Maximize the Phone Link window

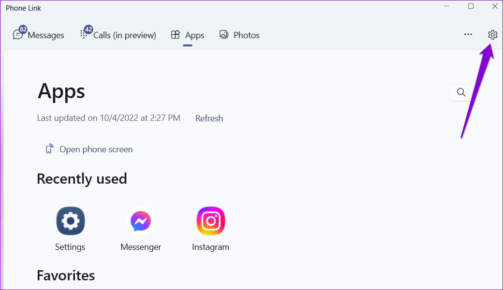coord(471,6)
